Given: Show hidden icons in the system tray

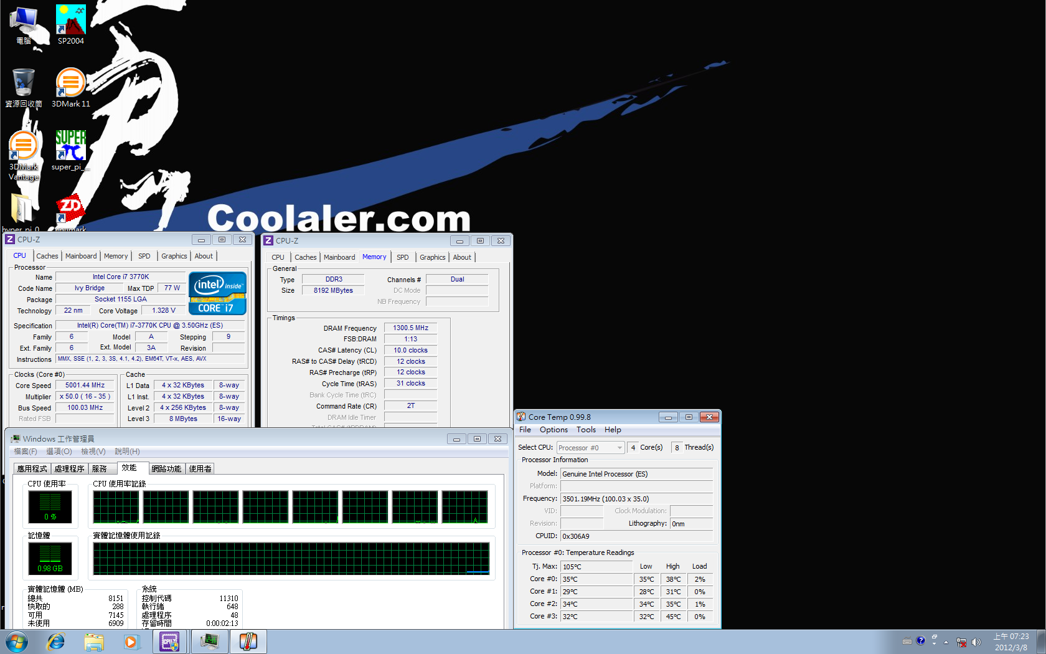Looking at the screenshot, I should 946,642.
